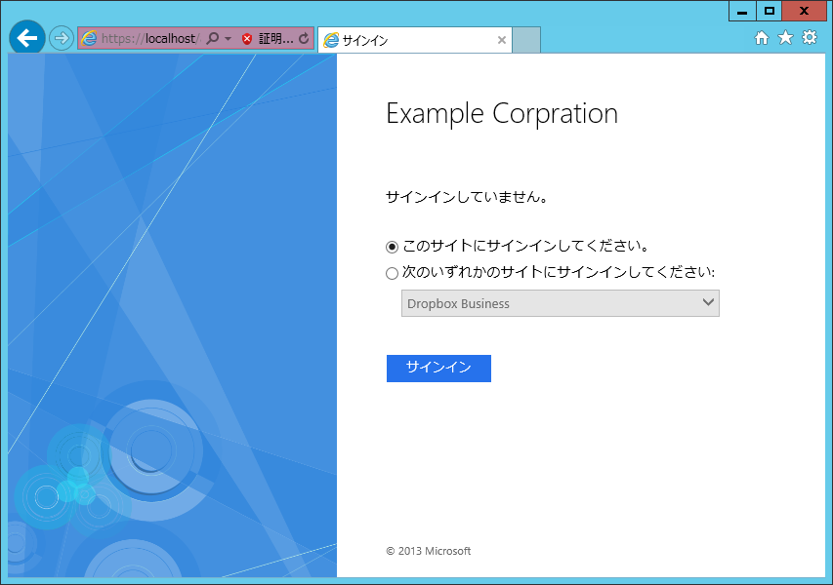Select the サインイン browser tab

coord(415,40)
